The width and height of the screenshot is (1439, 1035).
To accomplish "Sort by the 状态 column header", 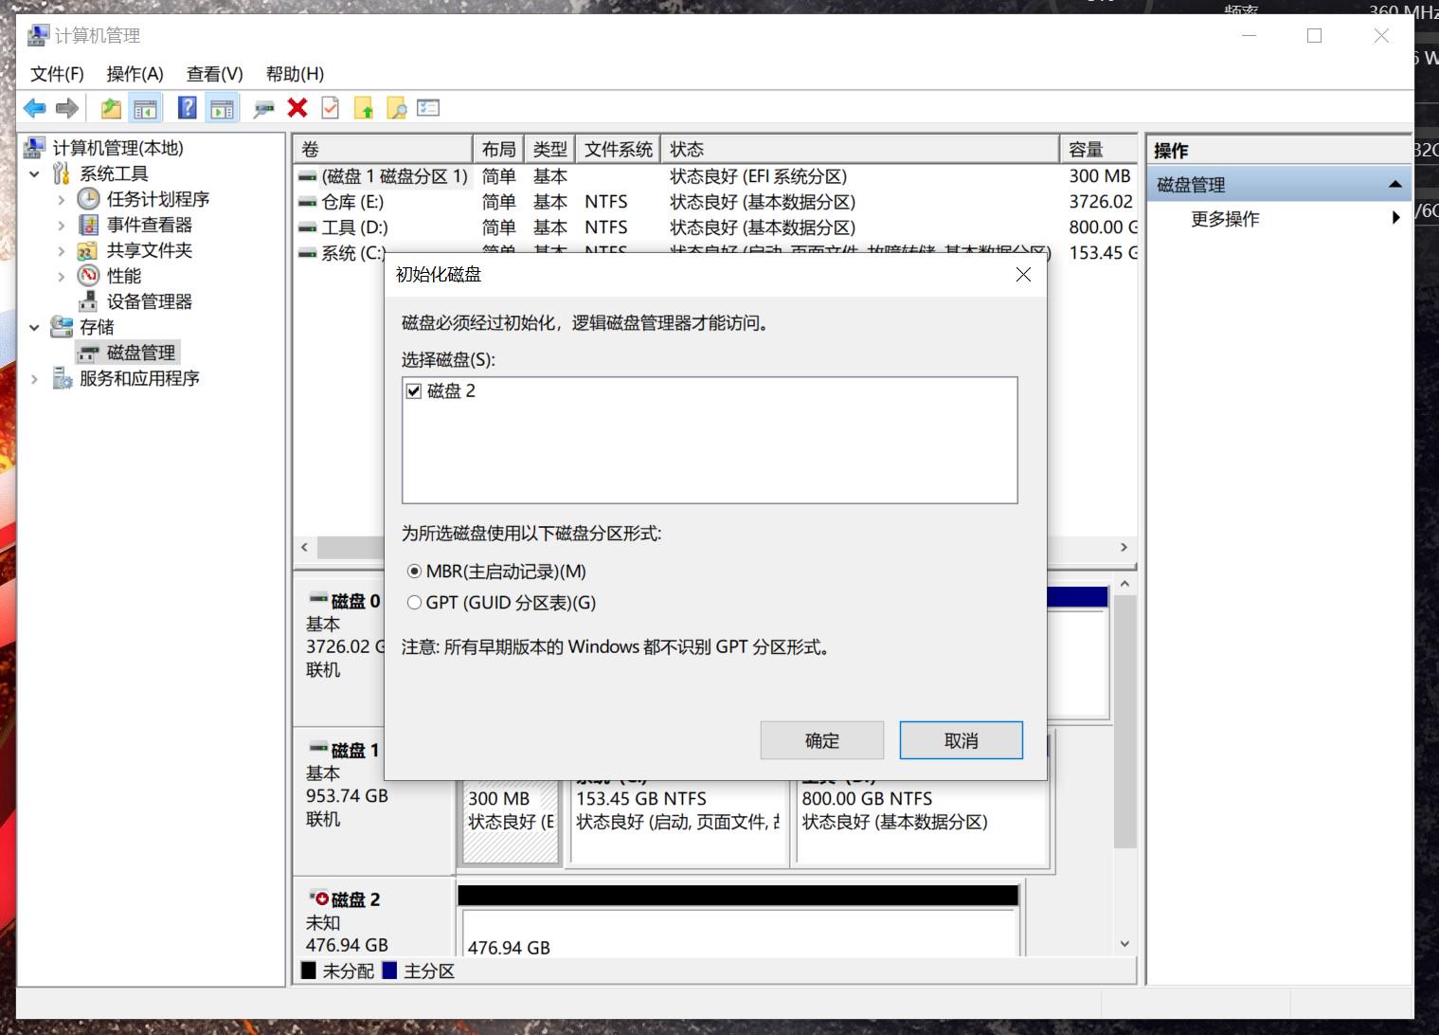I will click(860, 149).
